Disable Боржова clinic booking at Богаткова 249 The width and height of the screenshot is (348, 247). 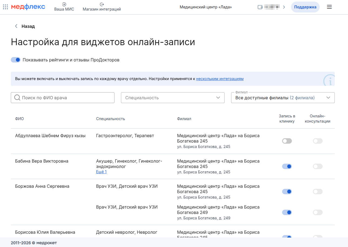287,212
